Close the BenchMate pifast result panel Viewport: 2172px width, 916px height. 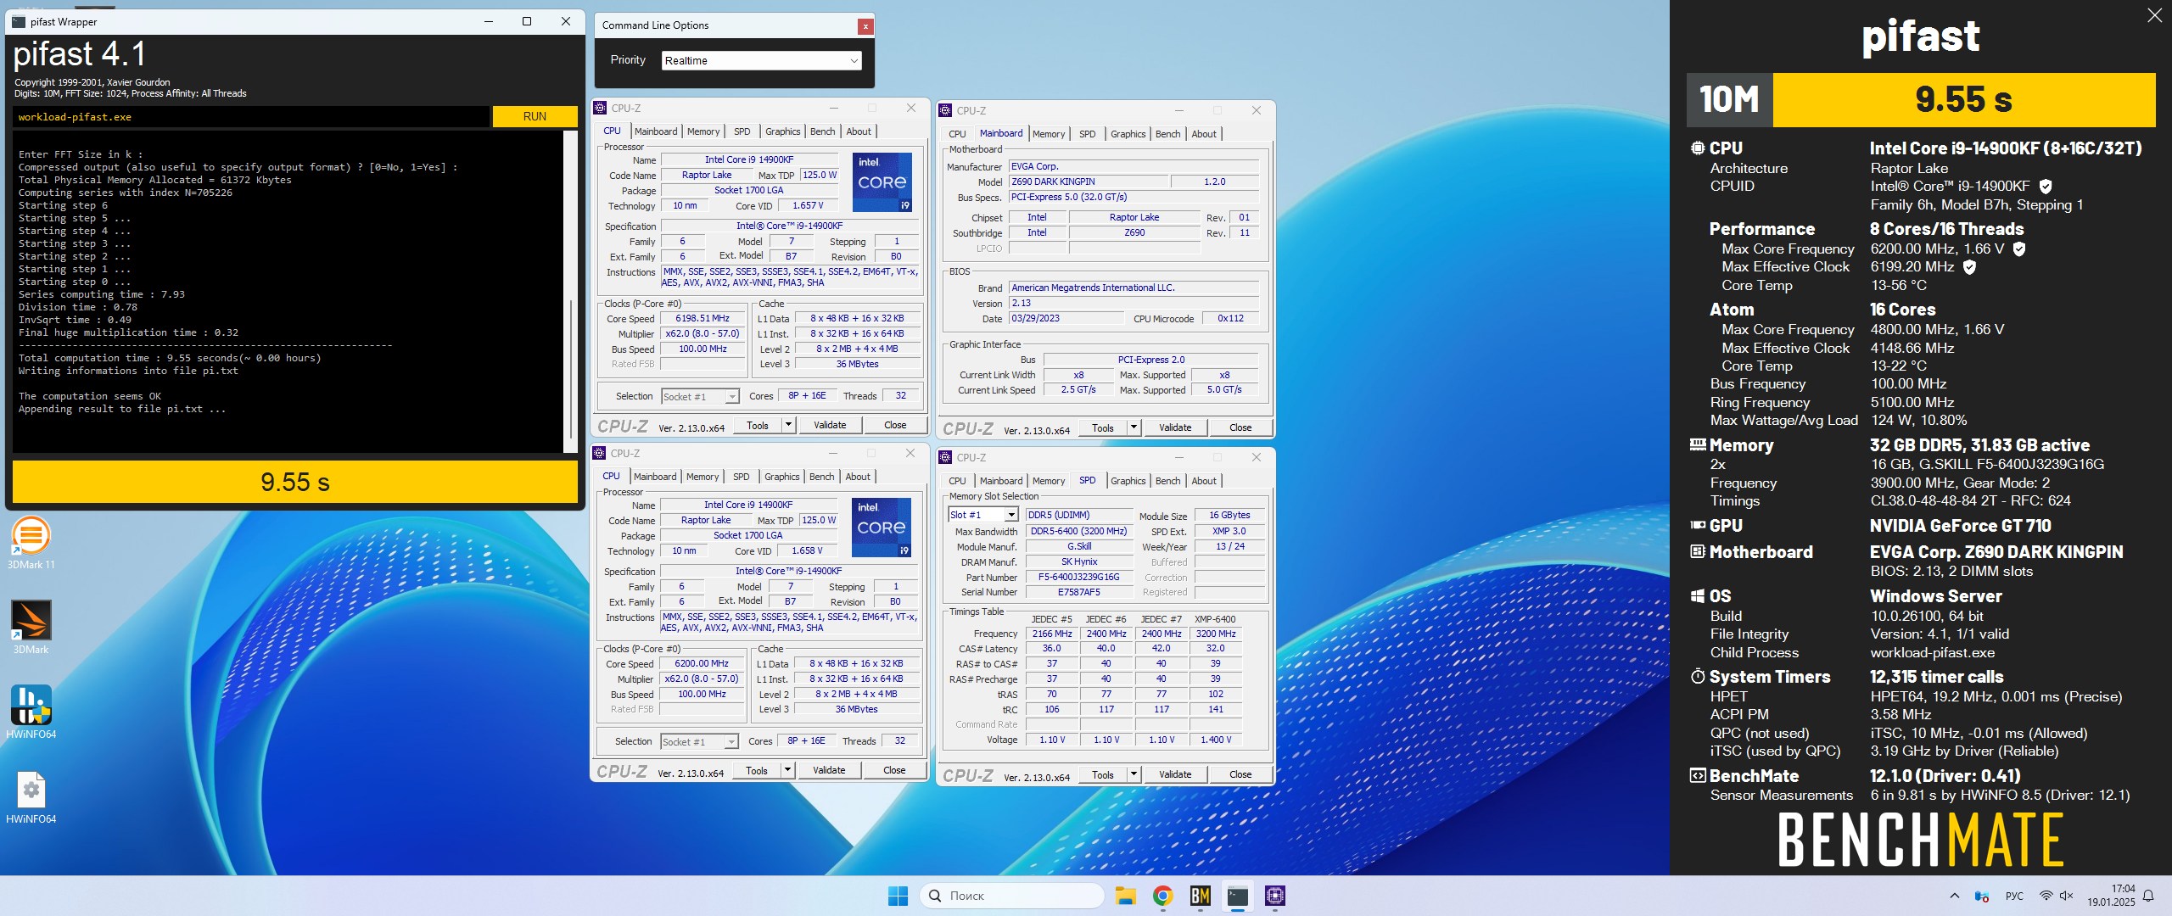pos(2154,15)
